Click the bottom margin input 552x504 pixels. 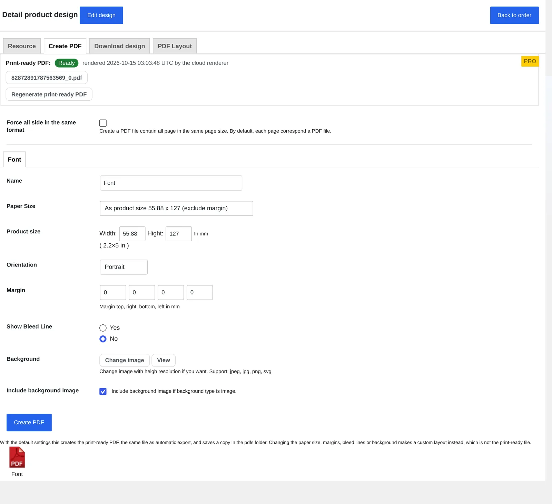(171, 292)
